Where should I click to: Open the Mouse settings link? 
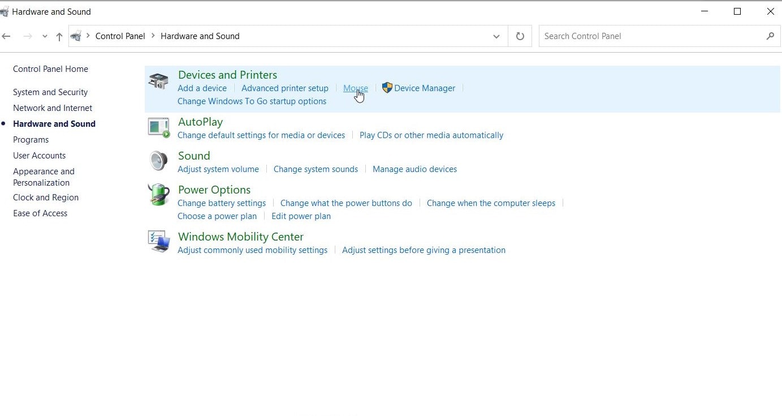356,88
